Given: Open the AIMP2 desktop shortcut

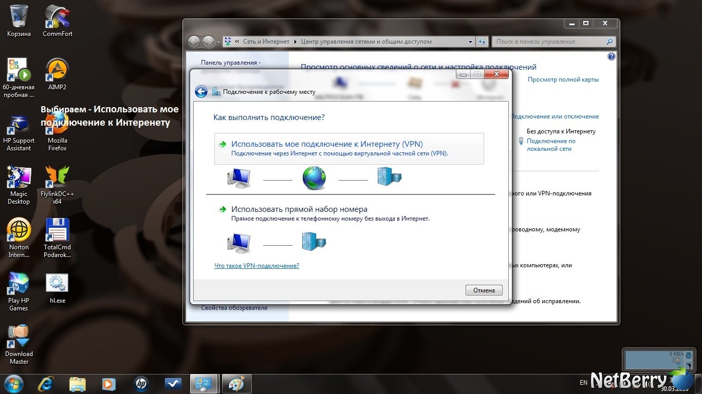Looking at the screenshot, I should (58, 74).
